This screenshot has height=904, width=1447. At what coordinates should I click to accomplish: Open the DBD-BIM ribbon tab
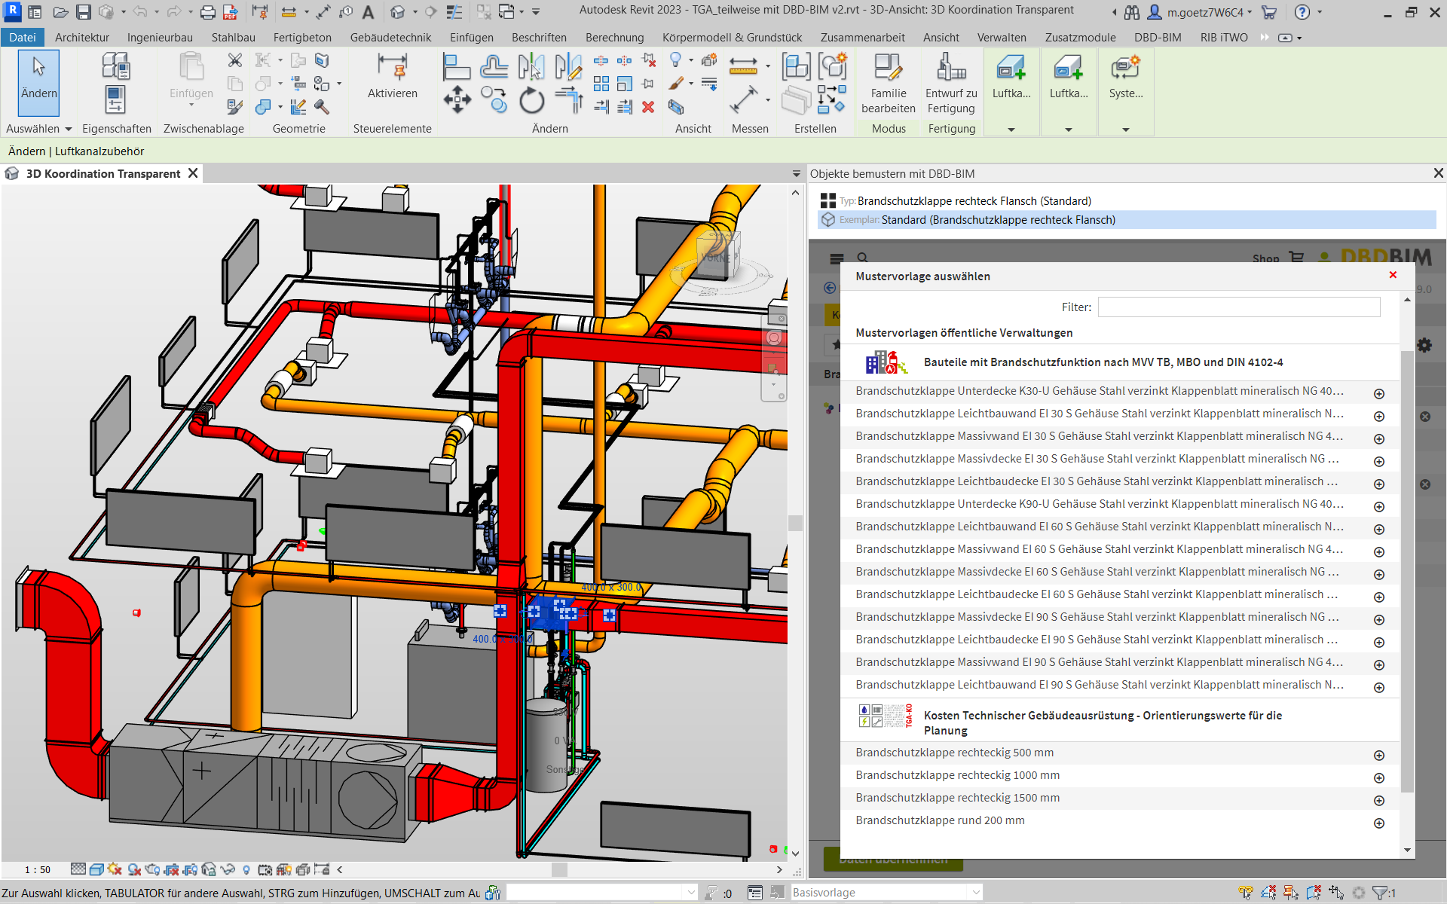[x=1158, y=37]
